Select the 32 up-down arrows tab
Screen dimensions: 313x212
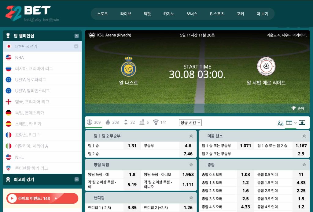129,122
